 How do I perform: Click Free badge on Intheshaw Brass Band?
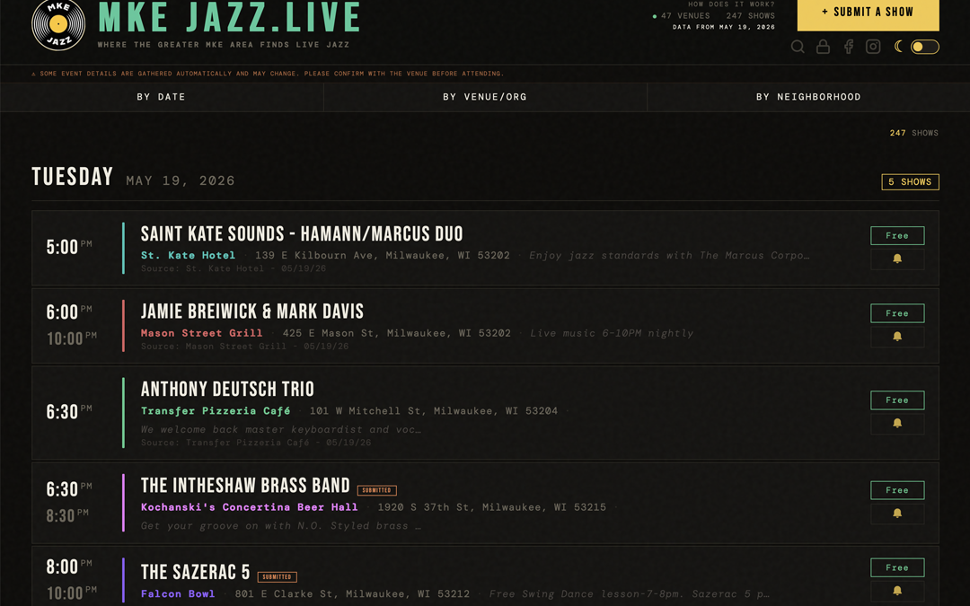tap(897, 490)
